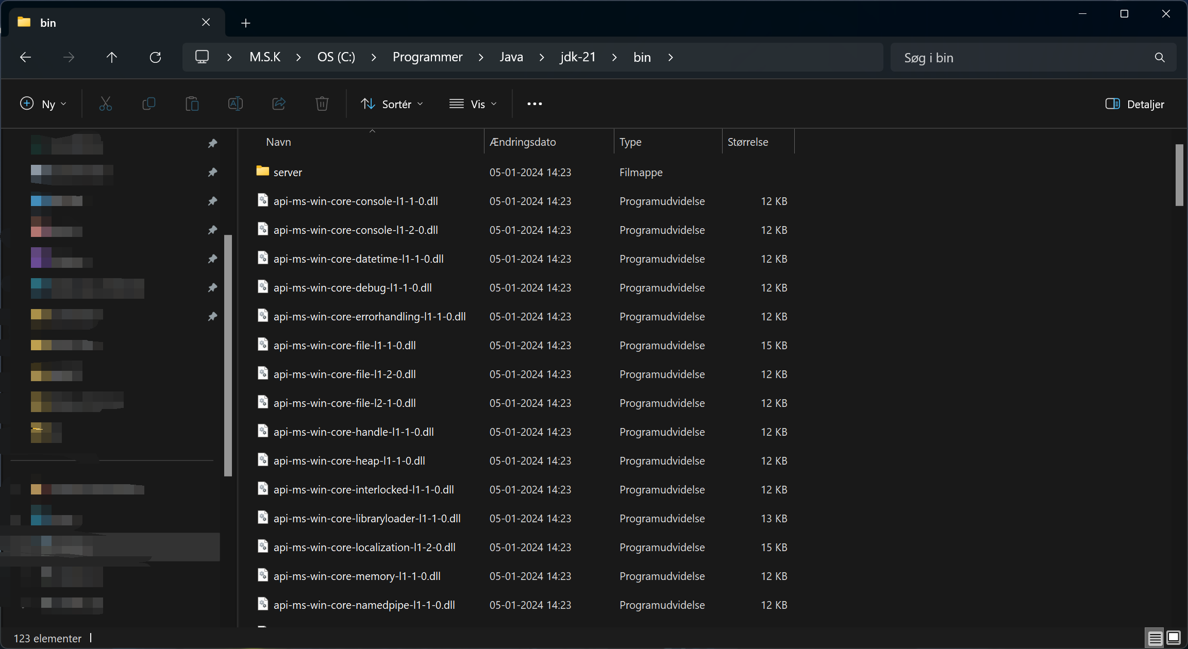1188x649 pixels.
Task: Click the Delete trash can icon
Action: point(322,104)
